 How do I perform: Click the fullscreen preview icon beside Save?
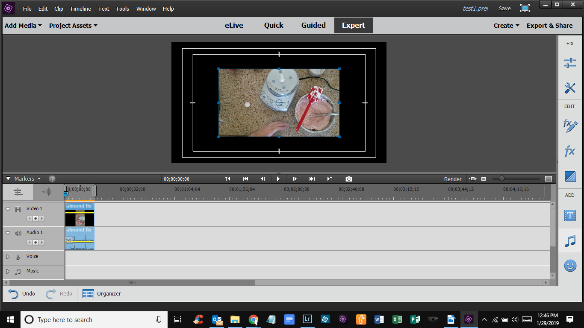(525, 8)
